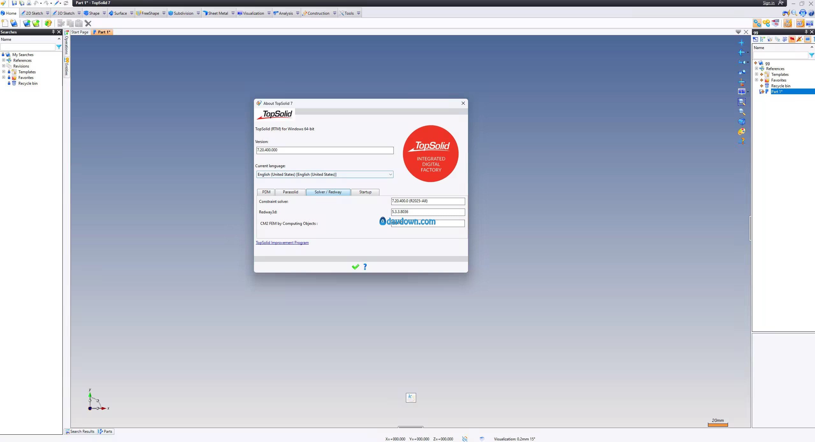
Task: Click the blue question mark help icon
Action: coord(365,267)
